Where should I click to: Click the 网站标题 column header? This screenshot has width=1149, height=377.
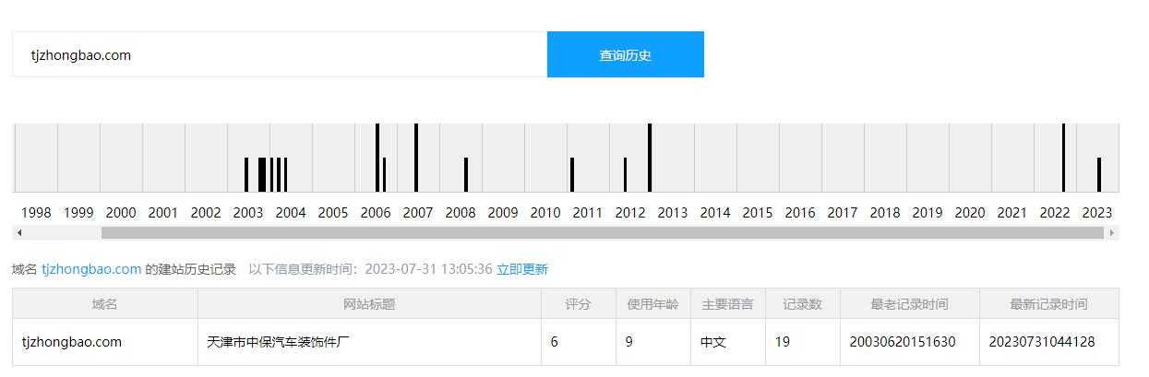(368, 303)
